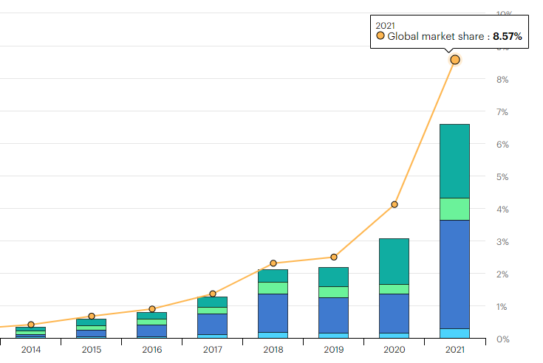Click the 2021 x-axis year label
This screenshot has width=543, height=363.
tap(455, 350)
